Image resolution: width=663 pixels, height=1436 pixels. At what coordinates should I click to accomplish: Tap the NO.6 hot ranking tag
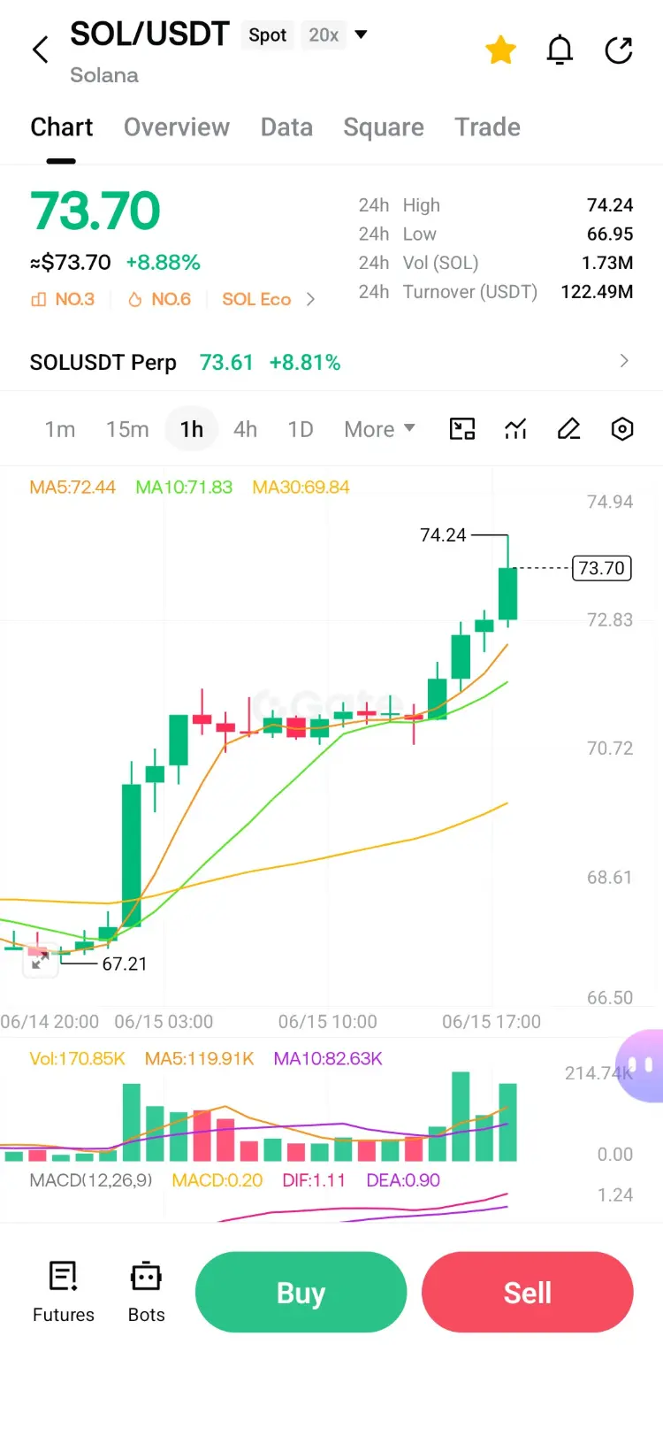click(x=159, y=299)
